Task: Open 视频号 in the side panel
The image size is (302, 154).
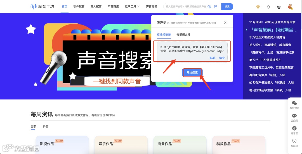Action: coord(294,143)
